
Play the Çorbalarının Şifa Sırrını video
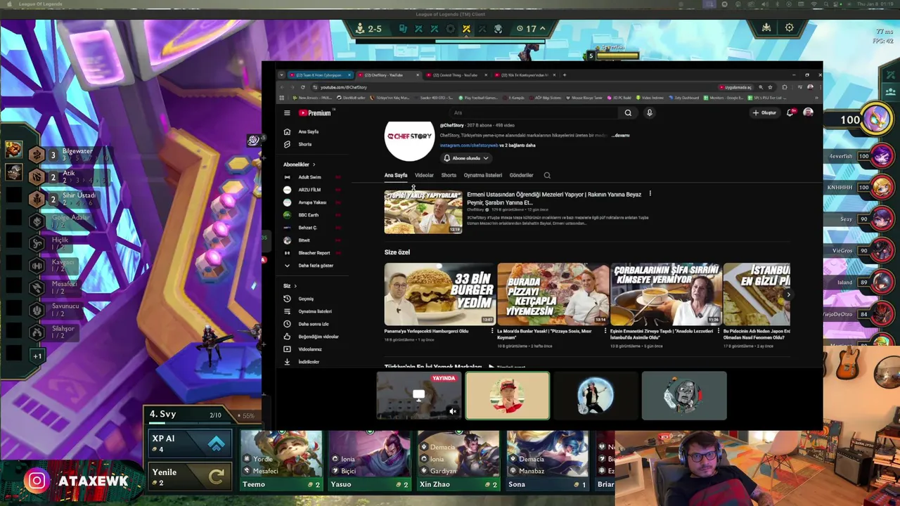coord(666,294)
